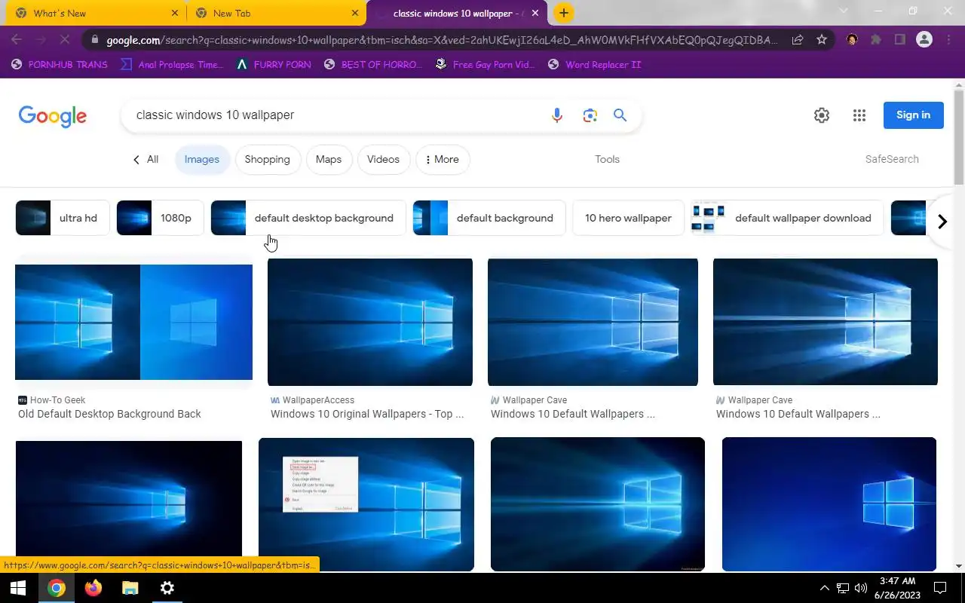Open Windows 10 Original Wallpapers link

click(367, 414)
